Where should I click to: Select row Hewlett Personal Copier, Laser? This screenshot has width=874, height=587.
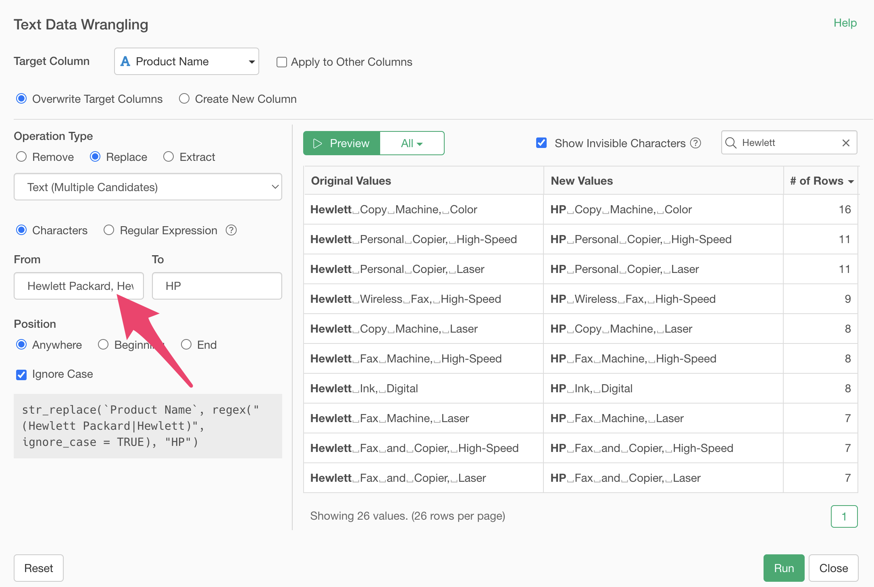click(x=581, y=269)
